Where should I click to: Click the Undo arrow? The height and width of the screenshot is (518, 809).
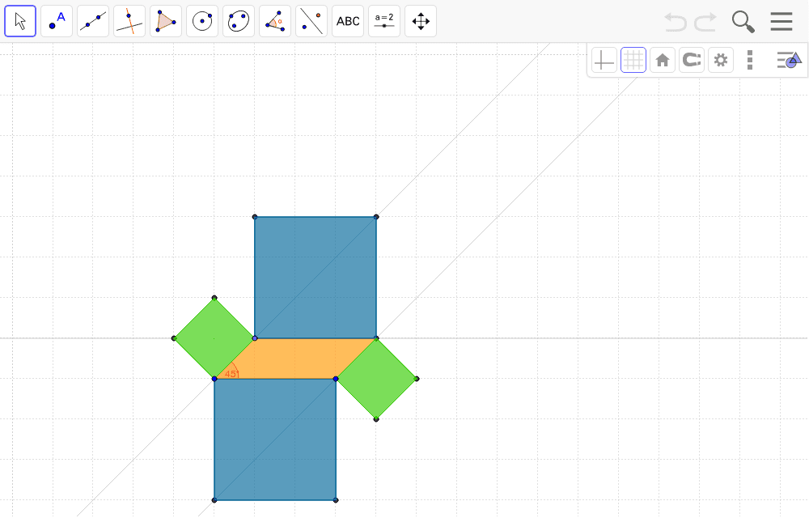pos(676,22)
